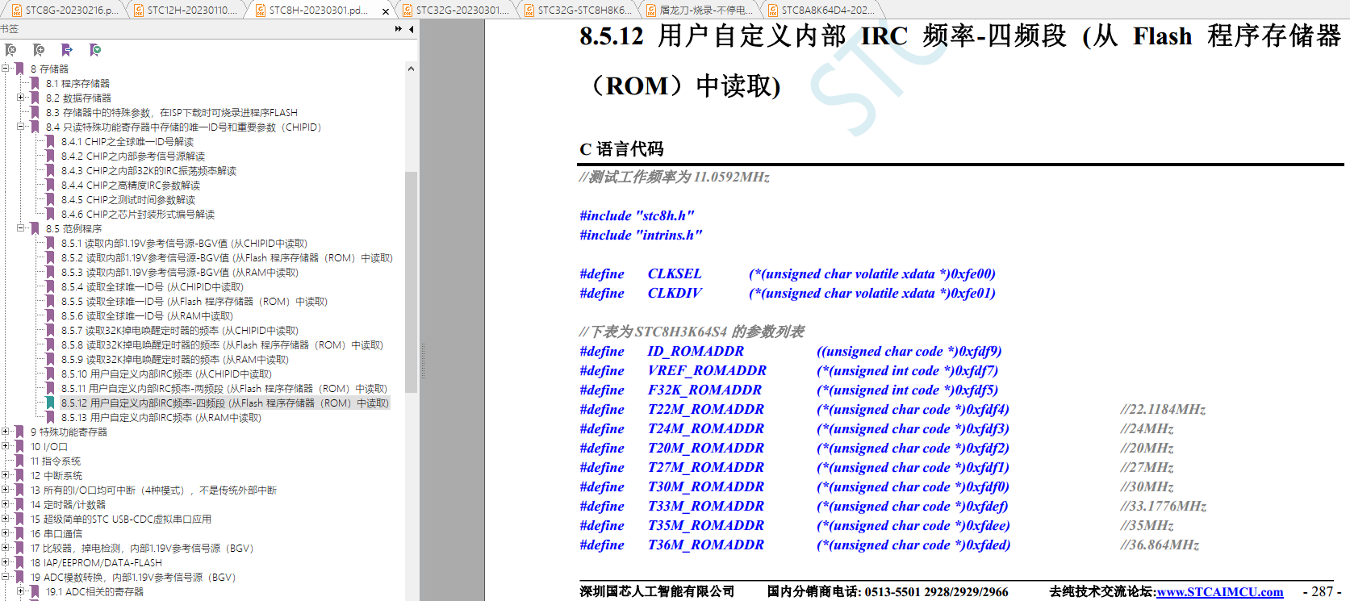Expand the 18 IAP/EEPROM/DATA-FLASH node
The height and width of the screenshot is (601, 1350).
(x=6, y=562)
